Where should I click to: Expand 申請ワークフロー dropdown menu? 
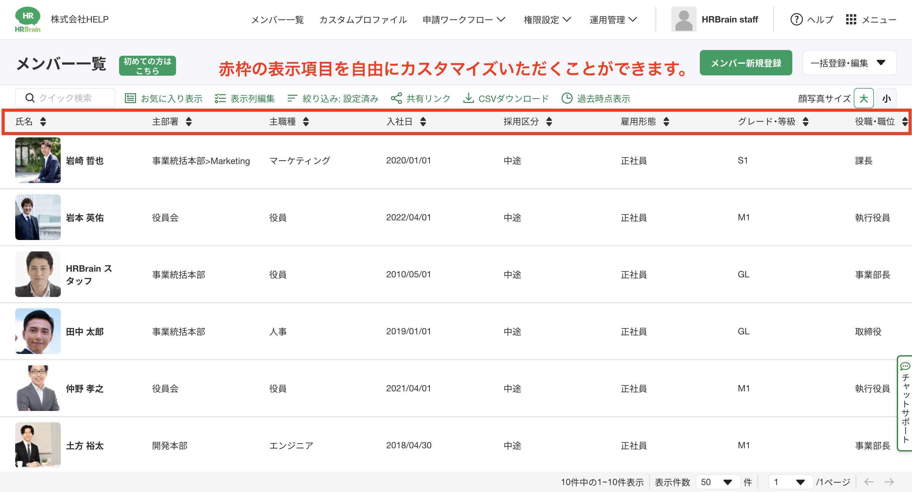[464, 19]
